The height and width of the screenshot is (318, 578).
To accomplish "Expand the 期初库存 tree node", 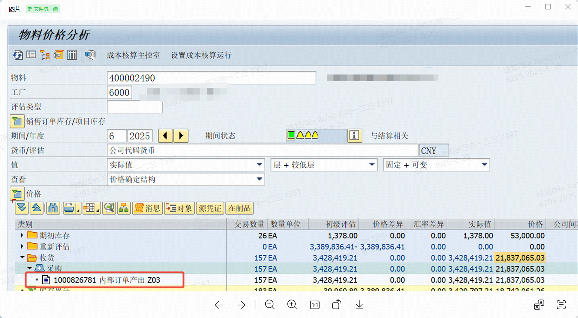I will coord(22,235).
